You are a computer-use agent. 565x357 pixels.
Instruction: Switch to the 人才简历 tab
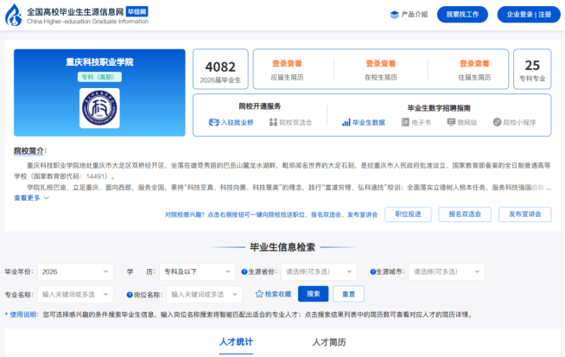[x=328, y=342]
